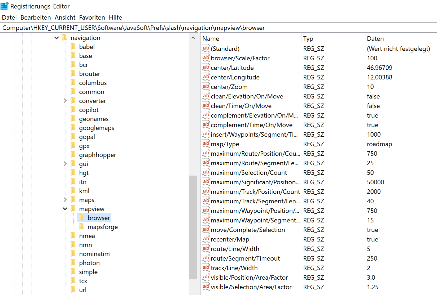The height and width of the screenshot is (295, 437).
Task: Click the ab icon next to map/Type
Action: [x=206, y=144]
